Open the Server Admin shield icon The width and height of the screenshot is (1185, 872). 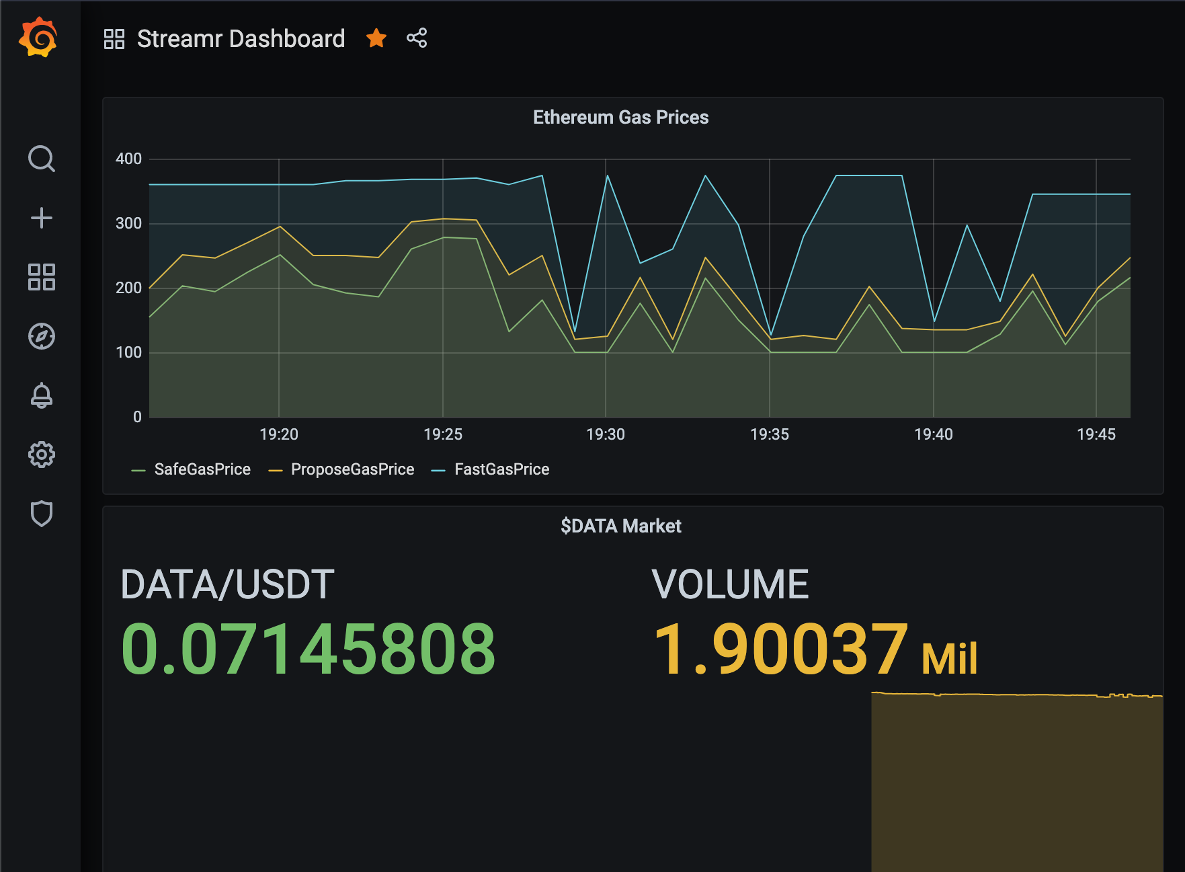41,514
